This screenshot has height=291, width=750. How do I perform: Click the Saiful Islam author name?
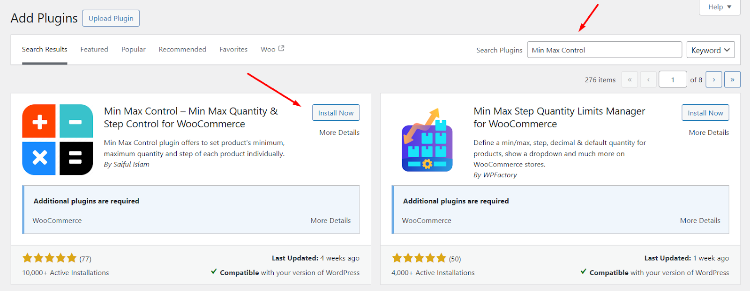(x=131, y=164)
